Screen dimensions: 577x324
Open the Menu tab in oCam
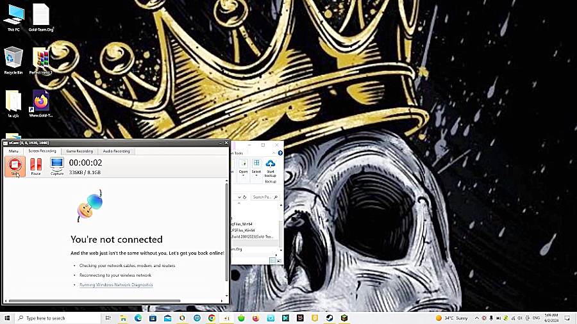click(x=13, y=151)
